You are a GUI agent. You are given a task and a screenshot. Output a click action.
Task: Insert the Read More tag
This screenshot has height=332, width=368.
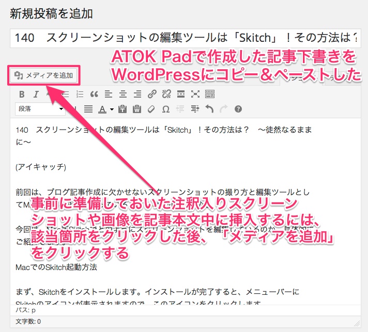coord(181,94)
